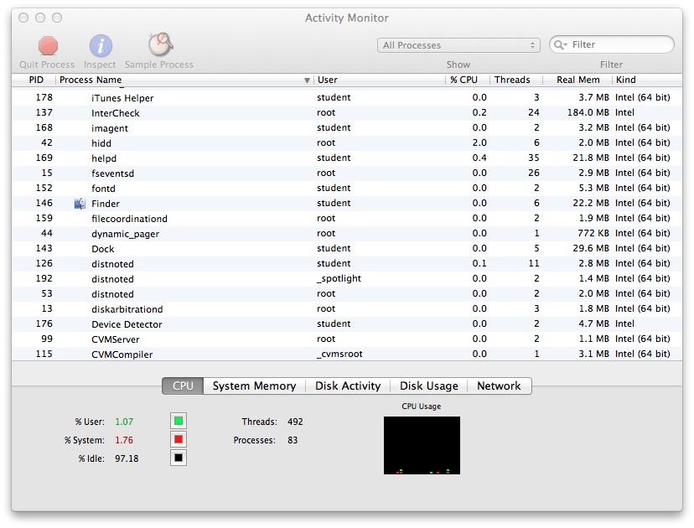Select the CPU tab
The height and width of the screenshot is (528, 694).
coord(183,386)
